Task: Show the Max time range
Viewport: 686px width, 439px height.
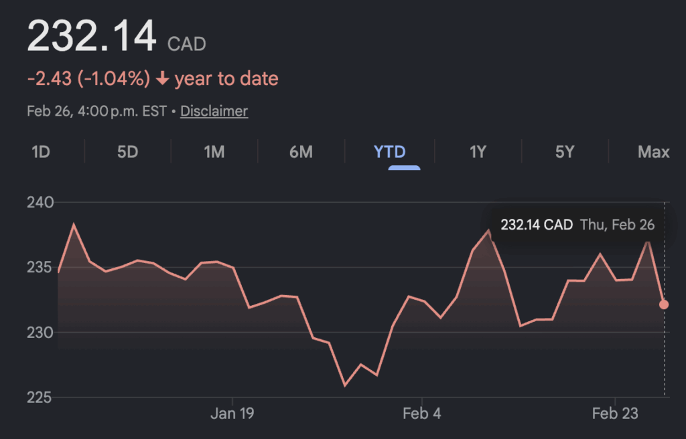Action: tap(653, 152)
